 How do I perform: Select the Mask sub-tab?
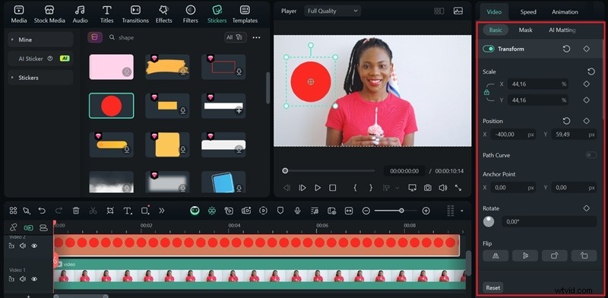point(525,30)
